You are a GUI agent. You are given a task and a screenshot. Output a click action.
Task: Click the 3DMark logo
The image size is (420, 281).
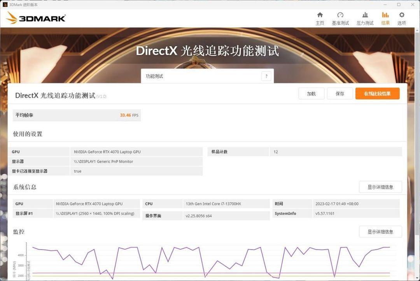36,18
